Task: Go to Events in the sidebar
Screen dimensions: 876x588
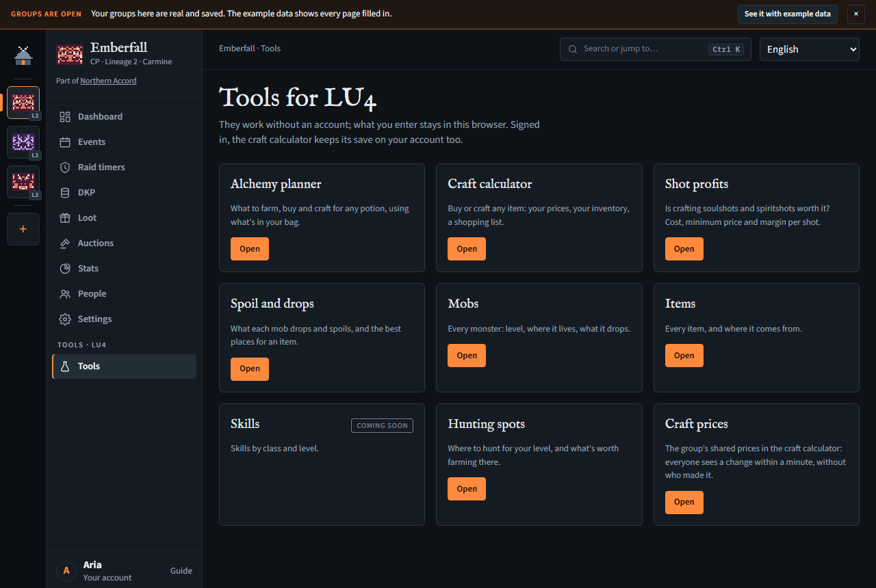Action: tap(125, 142)
